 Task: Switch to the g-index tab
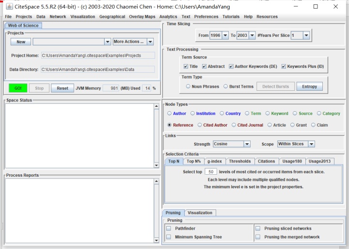tap(215, 161)
